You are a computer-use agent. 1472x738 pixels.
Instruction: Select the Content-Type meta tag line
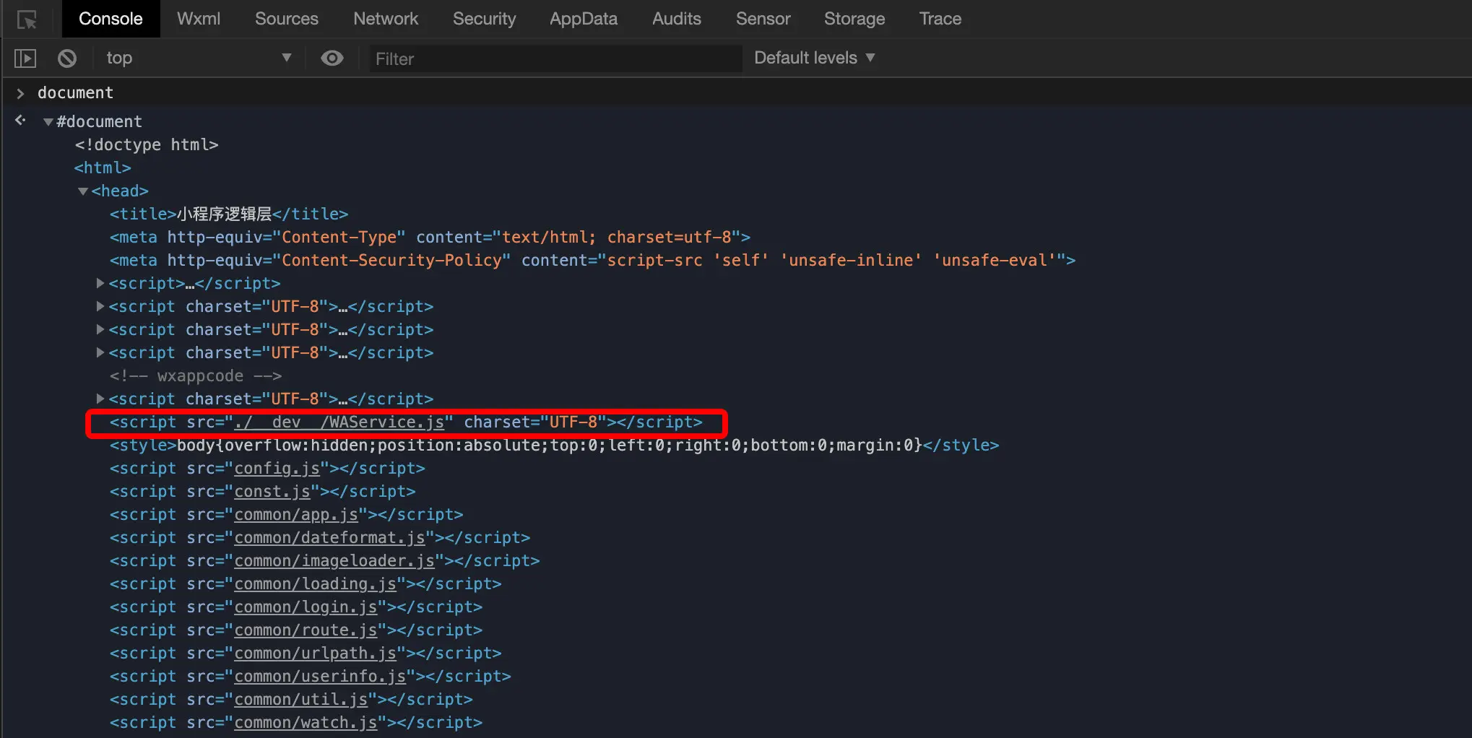[430, 238]
